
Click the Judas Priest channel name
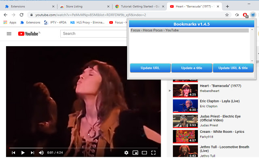click(209, 126)
